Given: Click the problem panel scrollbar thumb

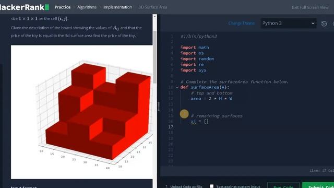Looking at the screenshot, I should 155,57.
